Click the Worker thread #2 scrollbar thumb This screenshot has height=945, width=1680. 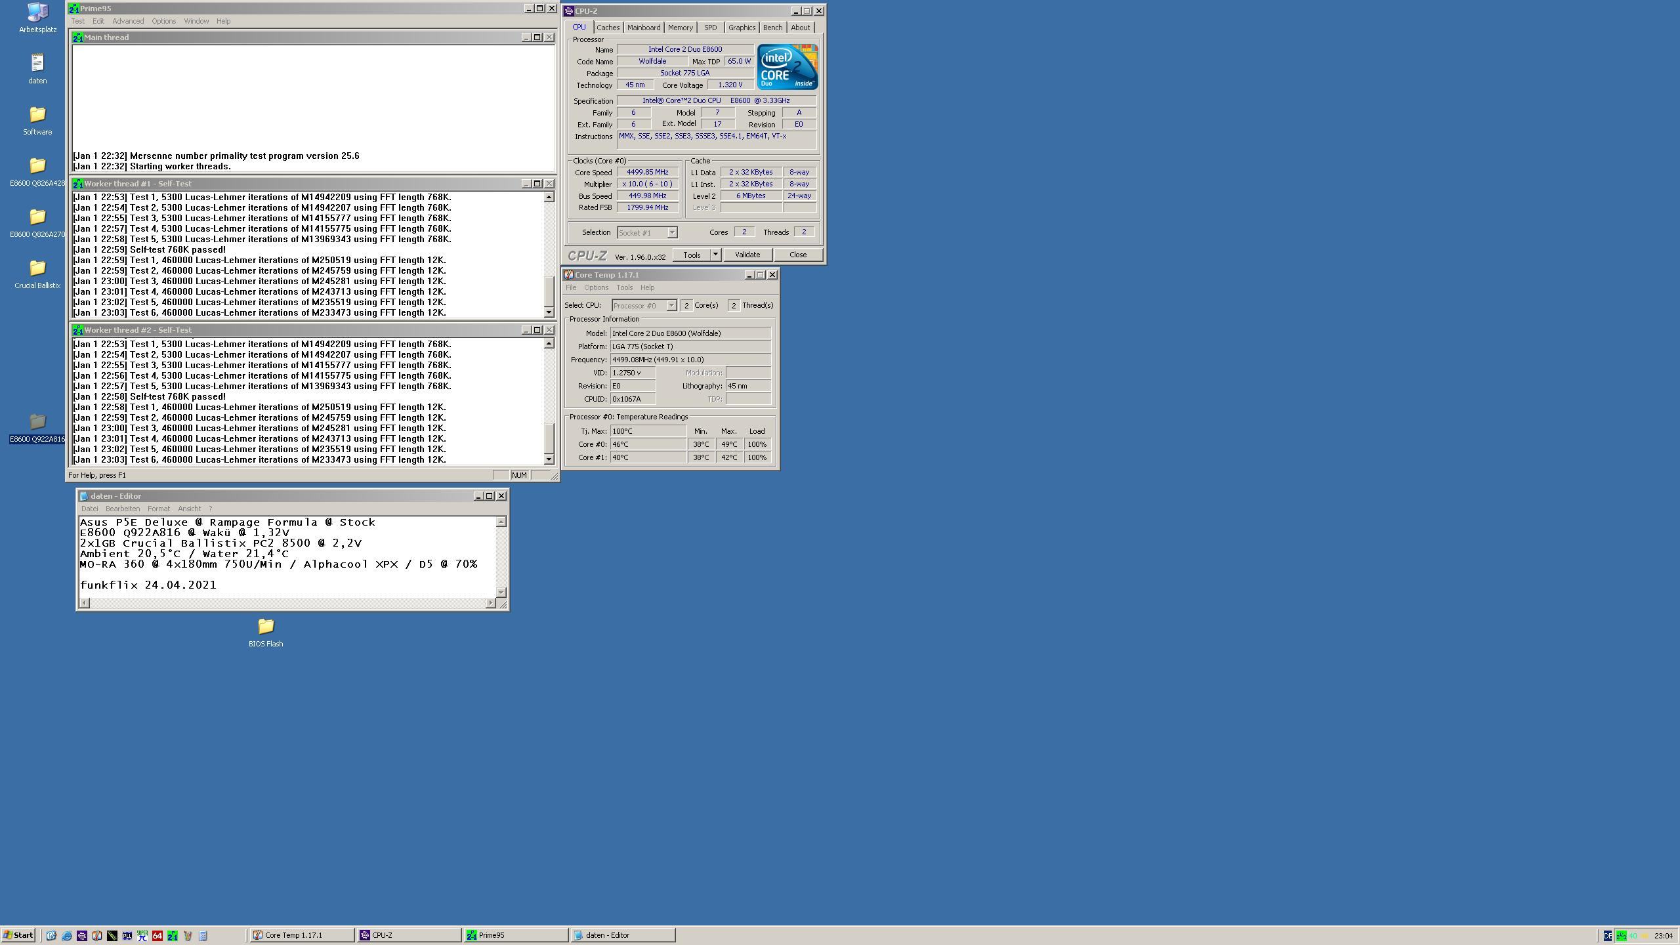pyautogui.click(x=549, y=438)
